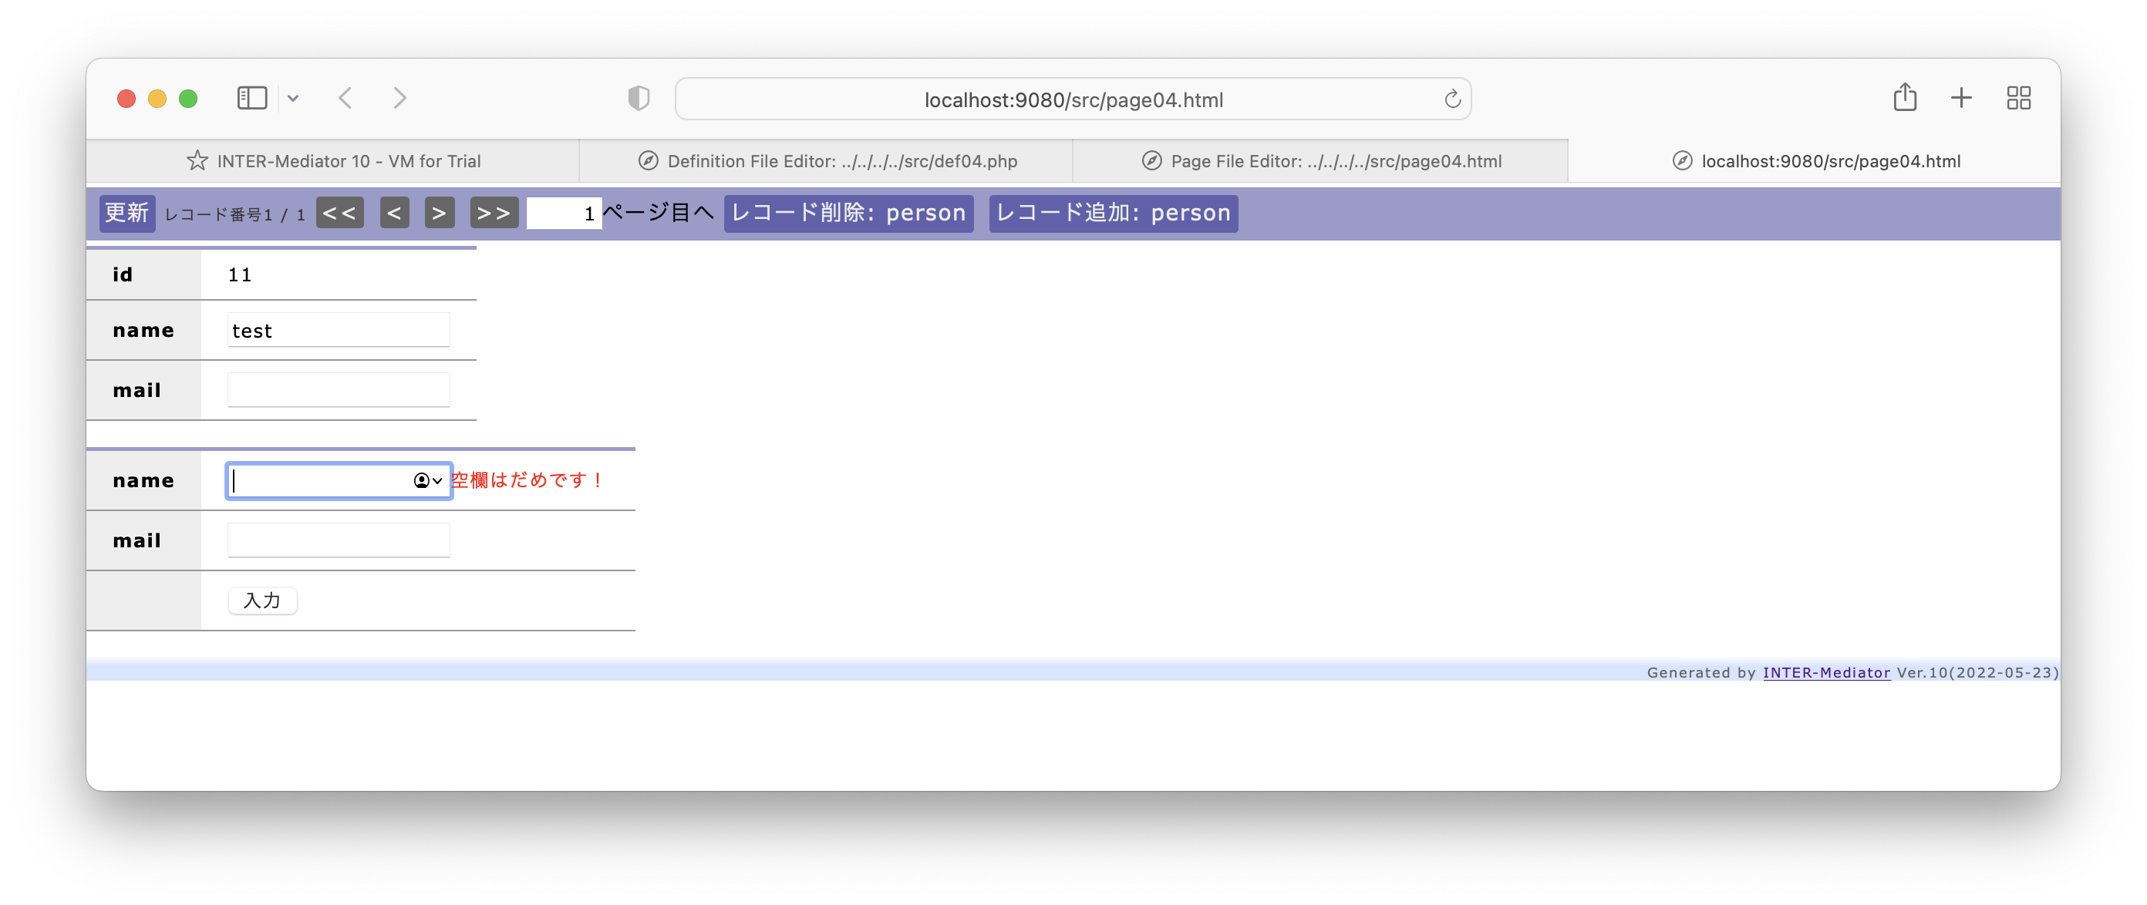Viewport: 2147px width, 905px height.
Task: Click the page number field showing 1
Action: coord(564,214)
